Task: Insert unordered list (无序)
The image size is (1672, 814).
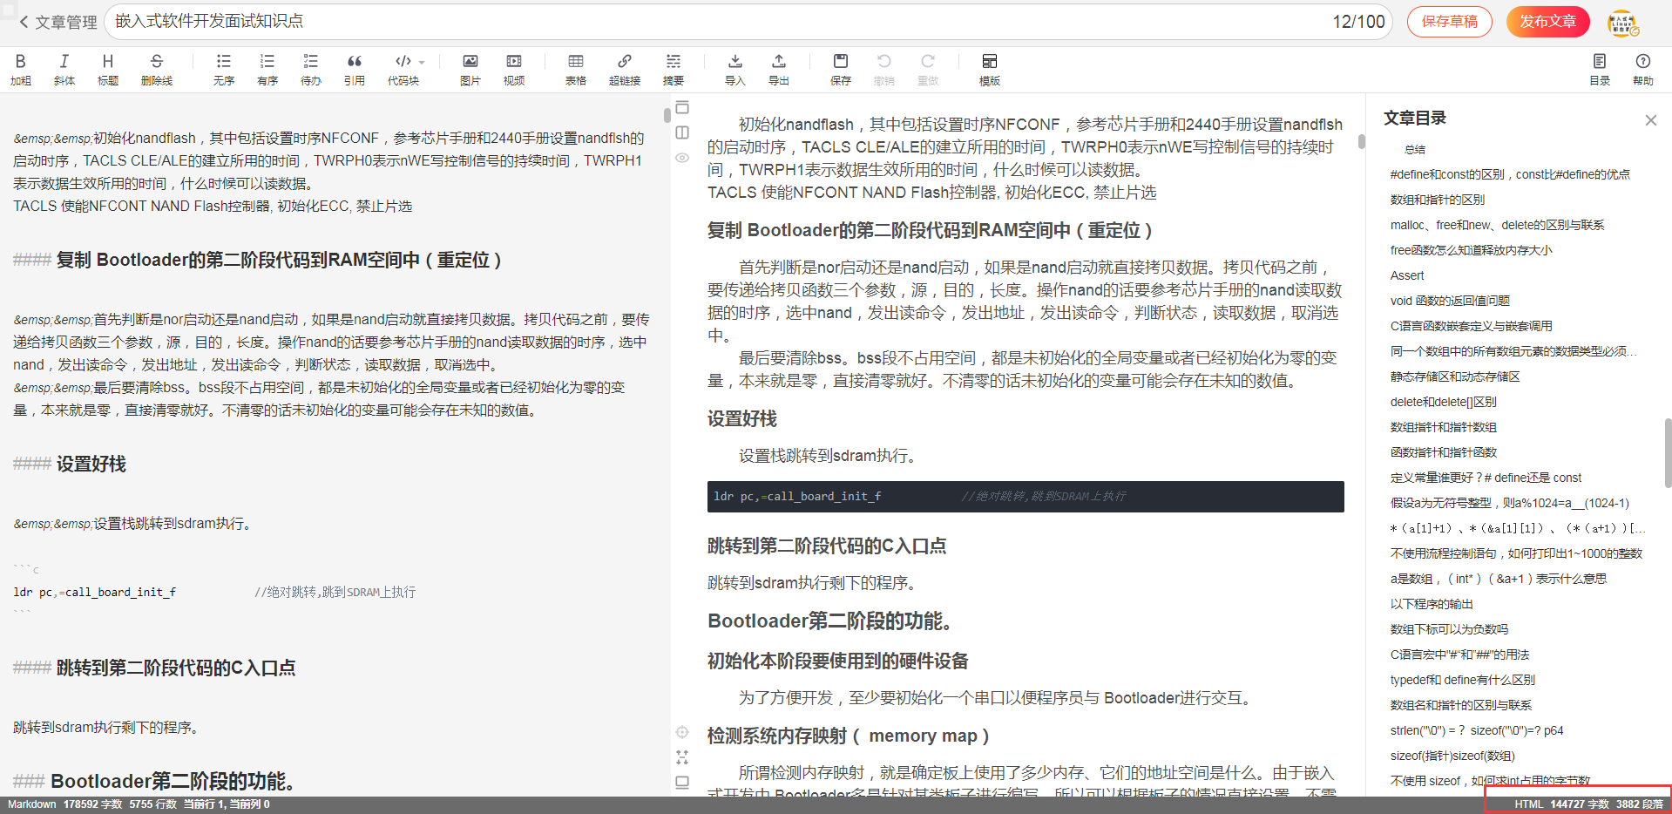Action: [x=224, y=69]
